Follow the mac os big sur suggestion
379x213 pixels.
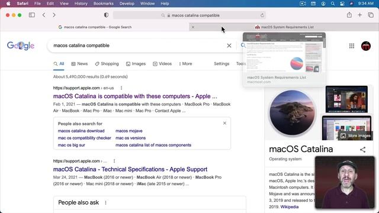click(72, 145)
